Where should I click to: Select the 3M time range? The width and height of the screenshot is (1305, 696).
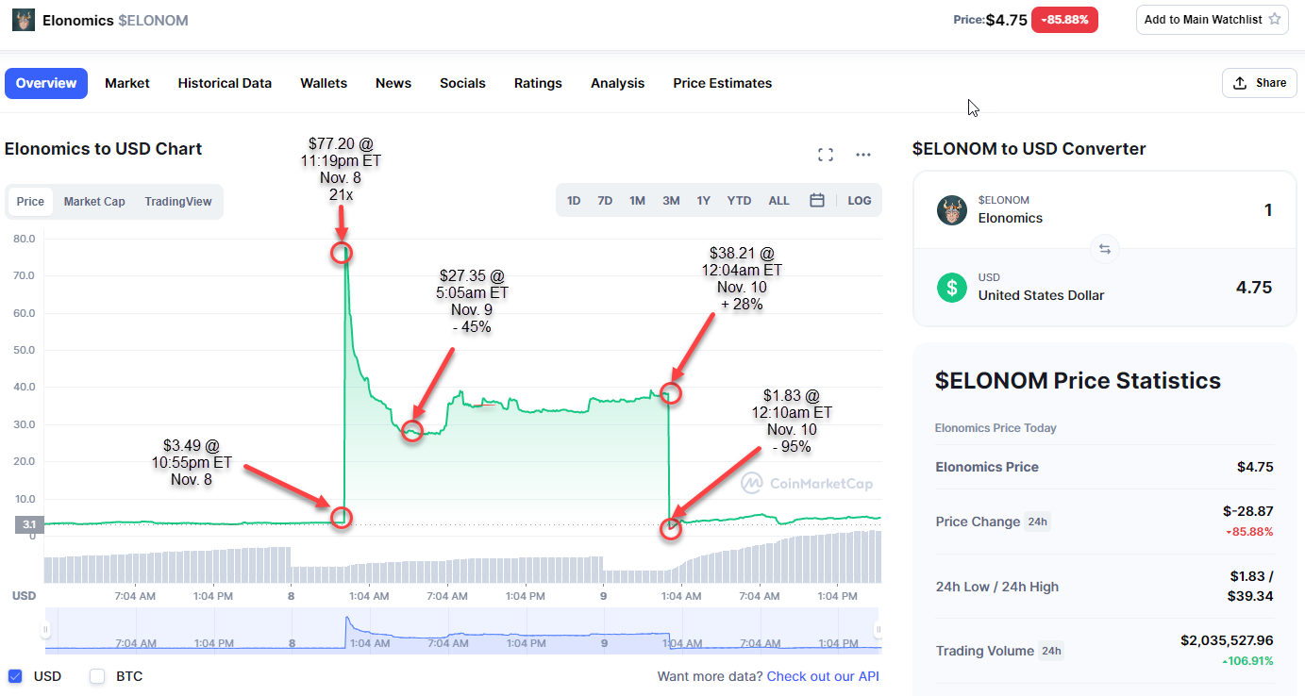tap(671, 201)
